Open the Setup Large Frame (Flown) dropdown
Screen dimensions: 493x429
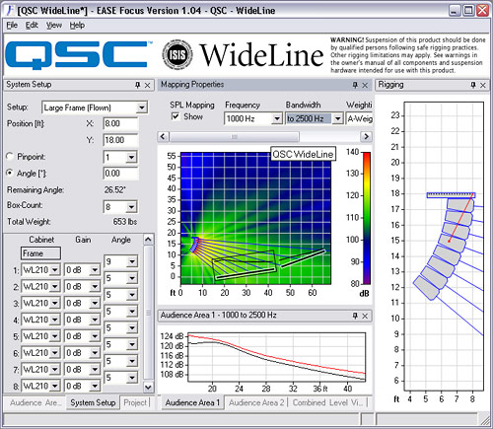click(142, 107)
